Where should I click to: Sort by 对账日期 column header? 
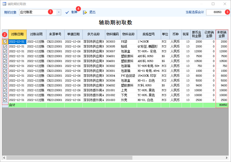17,34
